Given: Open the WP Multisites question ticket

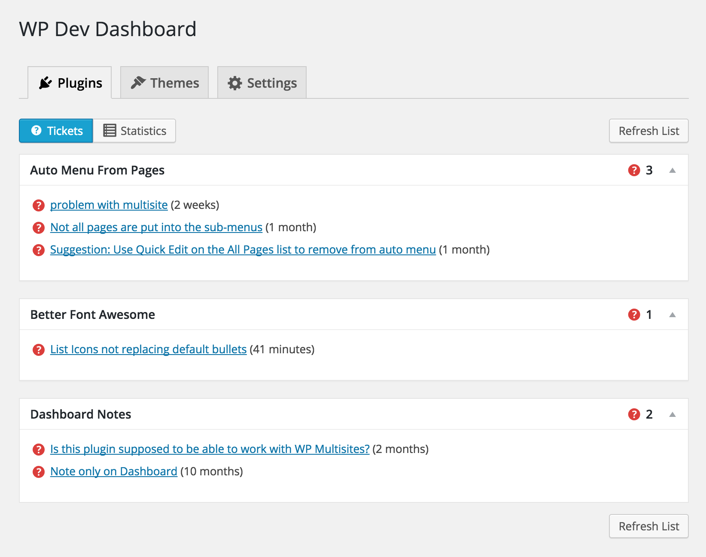Looking at the screenshot, I should tap(210, 449).
